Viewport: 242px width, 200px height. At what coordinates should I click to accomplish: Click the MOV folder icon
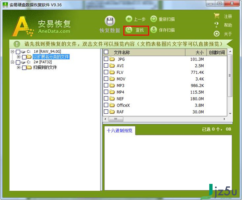click(112, 79)
